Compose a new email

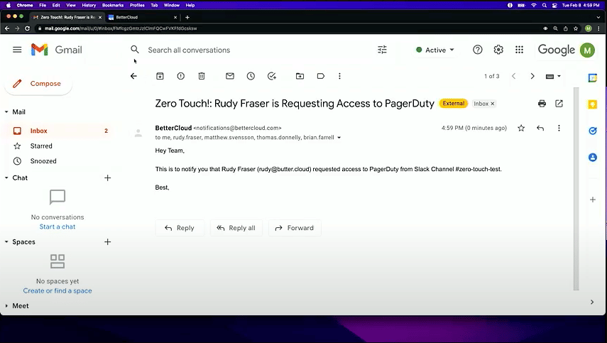coord(38,84)
